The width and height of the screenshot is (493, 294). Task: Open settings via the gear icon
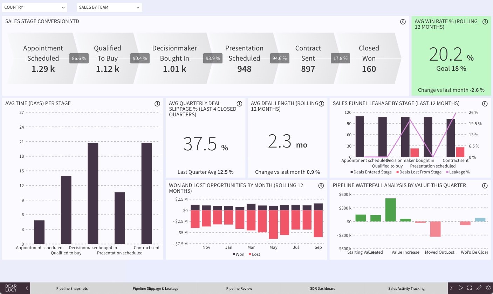coord(488,288)
